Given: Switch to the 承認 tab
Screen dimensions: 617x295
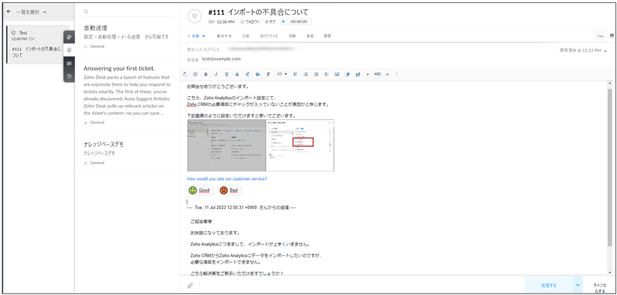Looking at the screenshot, I should point(310,36).
